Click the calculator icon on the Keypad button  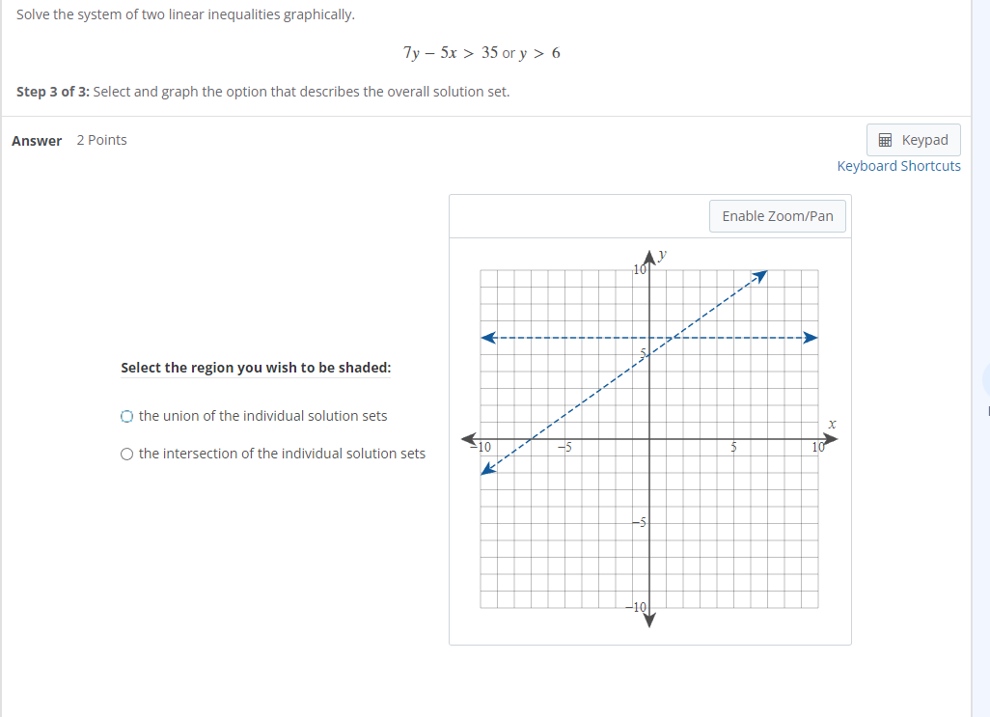click(x=884, y=139)
